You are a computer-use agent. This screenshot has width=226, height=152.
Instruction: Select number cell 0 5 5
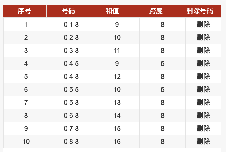click(71, 90)
